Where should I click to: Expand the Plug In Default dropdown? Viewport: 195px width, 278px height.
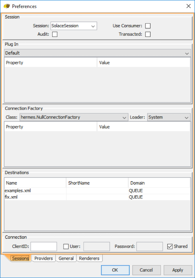[97, 53]
